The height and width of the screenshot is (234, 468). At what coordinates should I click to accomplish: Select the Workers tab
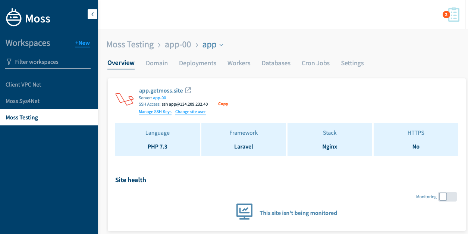click(x=239, y=63)
